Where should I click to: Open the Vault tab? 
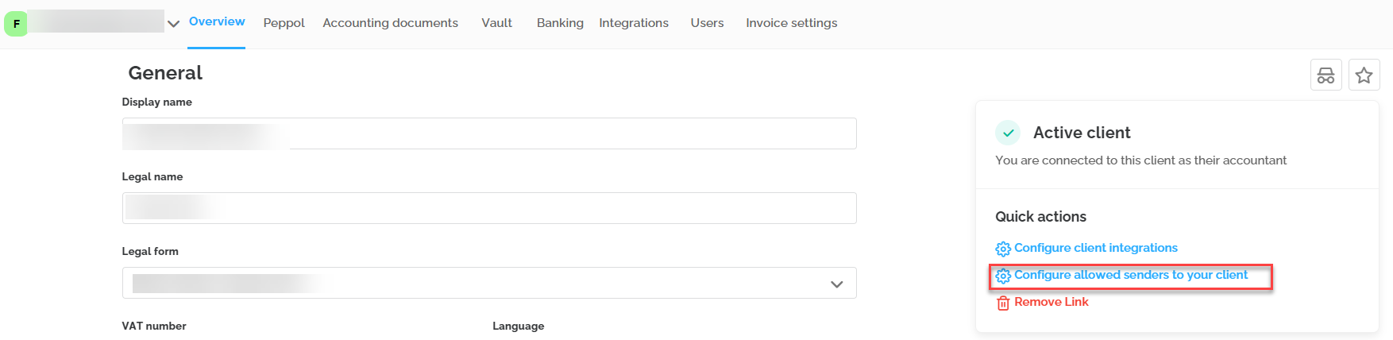click(496, 23)
